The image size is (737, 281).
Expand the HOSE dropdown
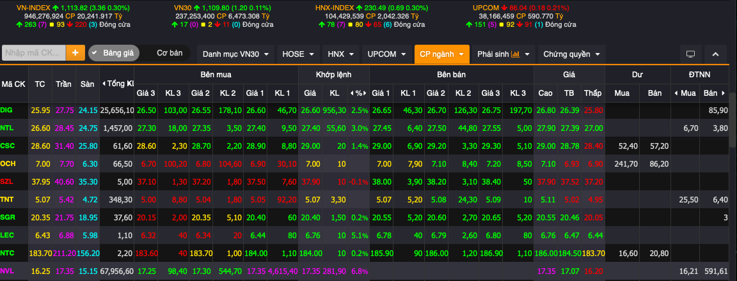tap(298, 54)
